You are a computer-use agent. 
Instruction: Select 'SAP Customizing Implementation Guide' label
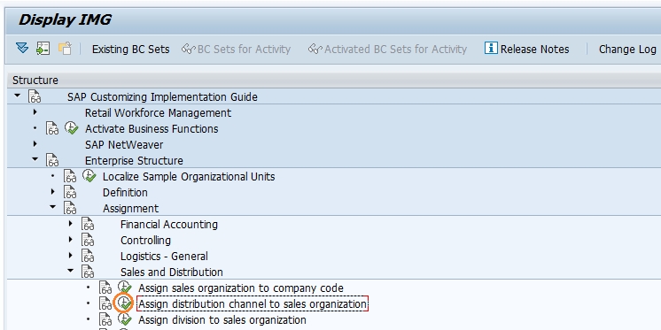(x=162, y=97)
